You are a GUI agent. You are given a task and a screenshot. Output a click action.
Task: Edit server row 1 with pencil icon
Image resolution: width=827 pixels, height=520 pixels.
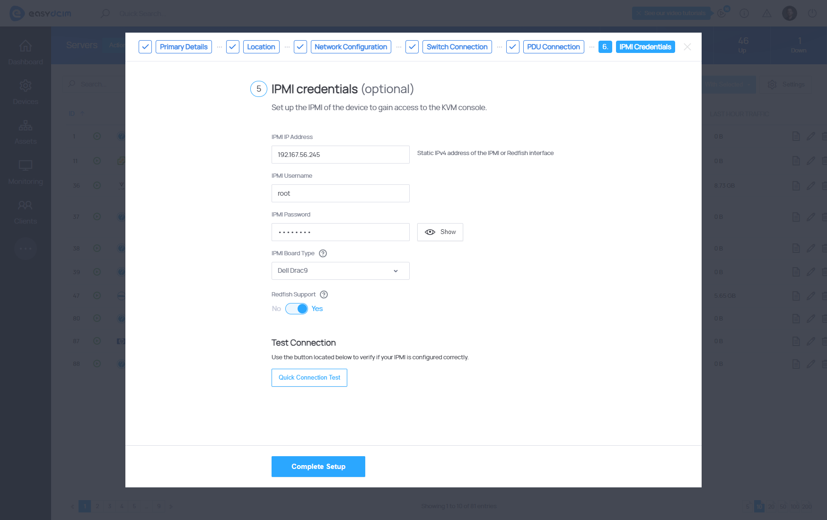[x=811, y=136]
